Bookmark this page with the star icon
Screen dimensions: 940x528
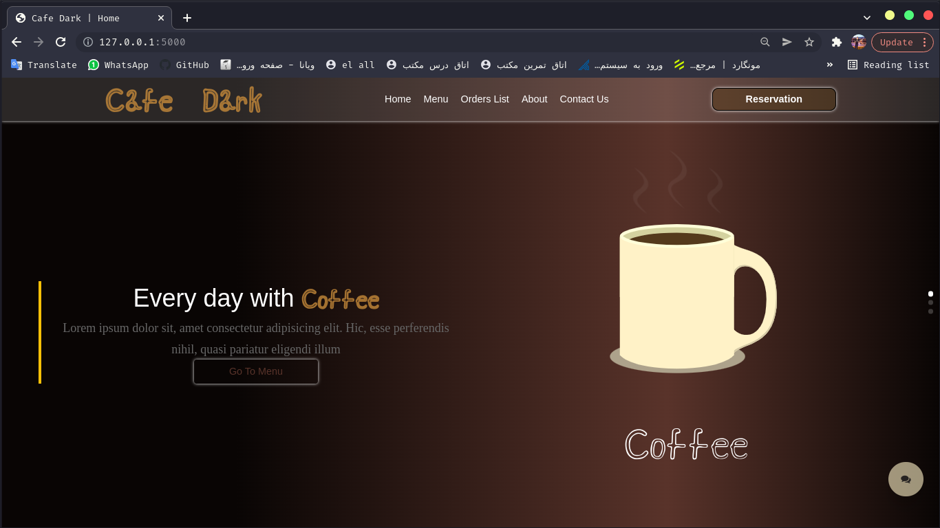click(x=809, y=42)
